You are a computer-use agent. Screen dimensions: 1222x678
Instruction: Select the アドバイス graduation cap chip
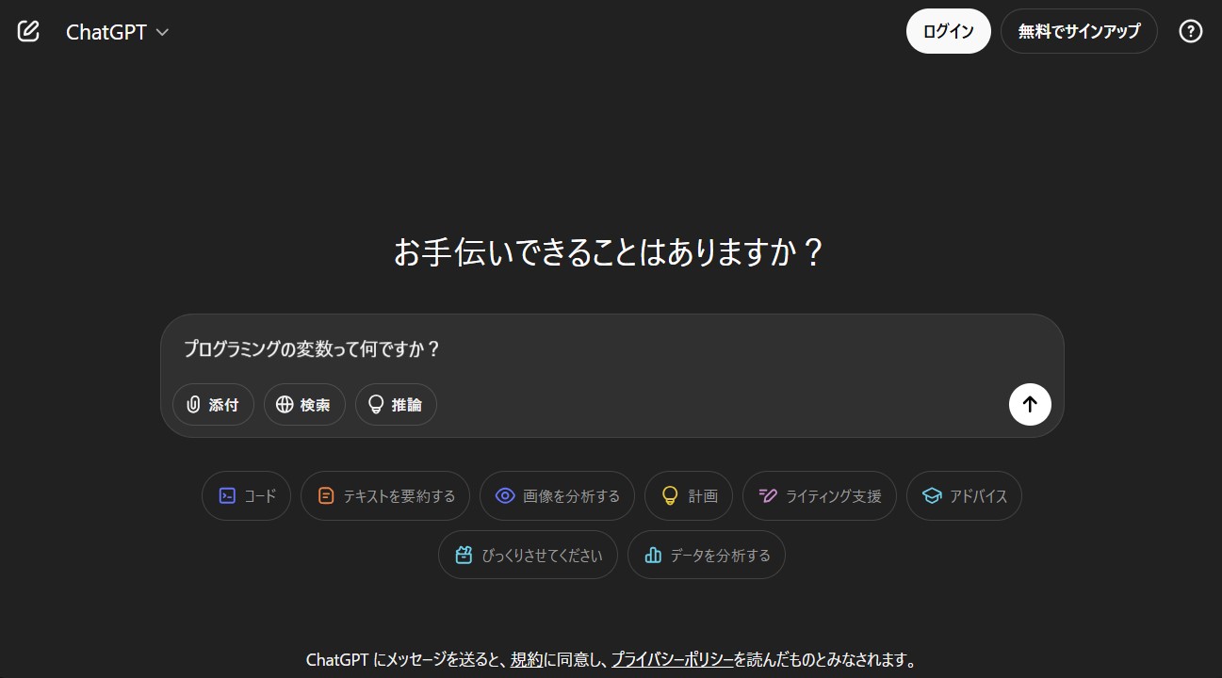(x=964, y=495)
